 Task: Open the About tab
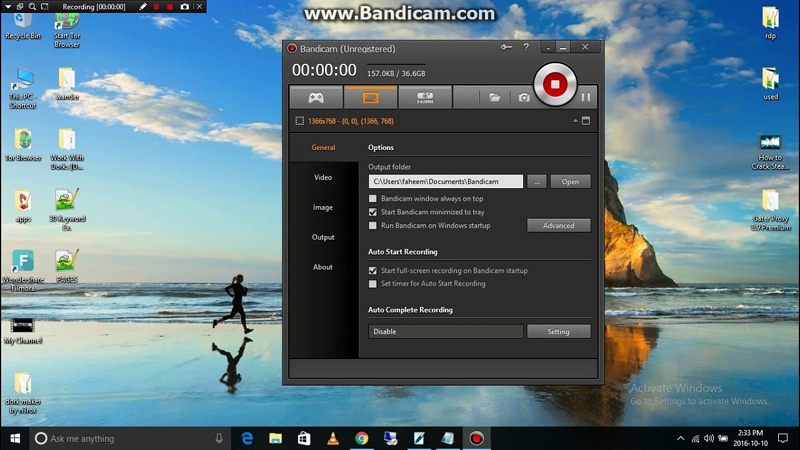pyautogui.click(x=323, y=267)
